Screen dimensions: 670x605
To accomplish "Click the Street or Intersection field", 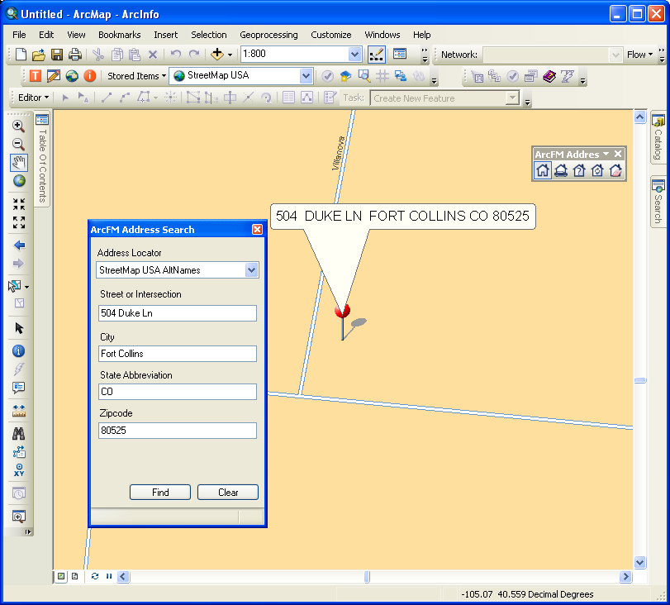I will (178, 313).
